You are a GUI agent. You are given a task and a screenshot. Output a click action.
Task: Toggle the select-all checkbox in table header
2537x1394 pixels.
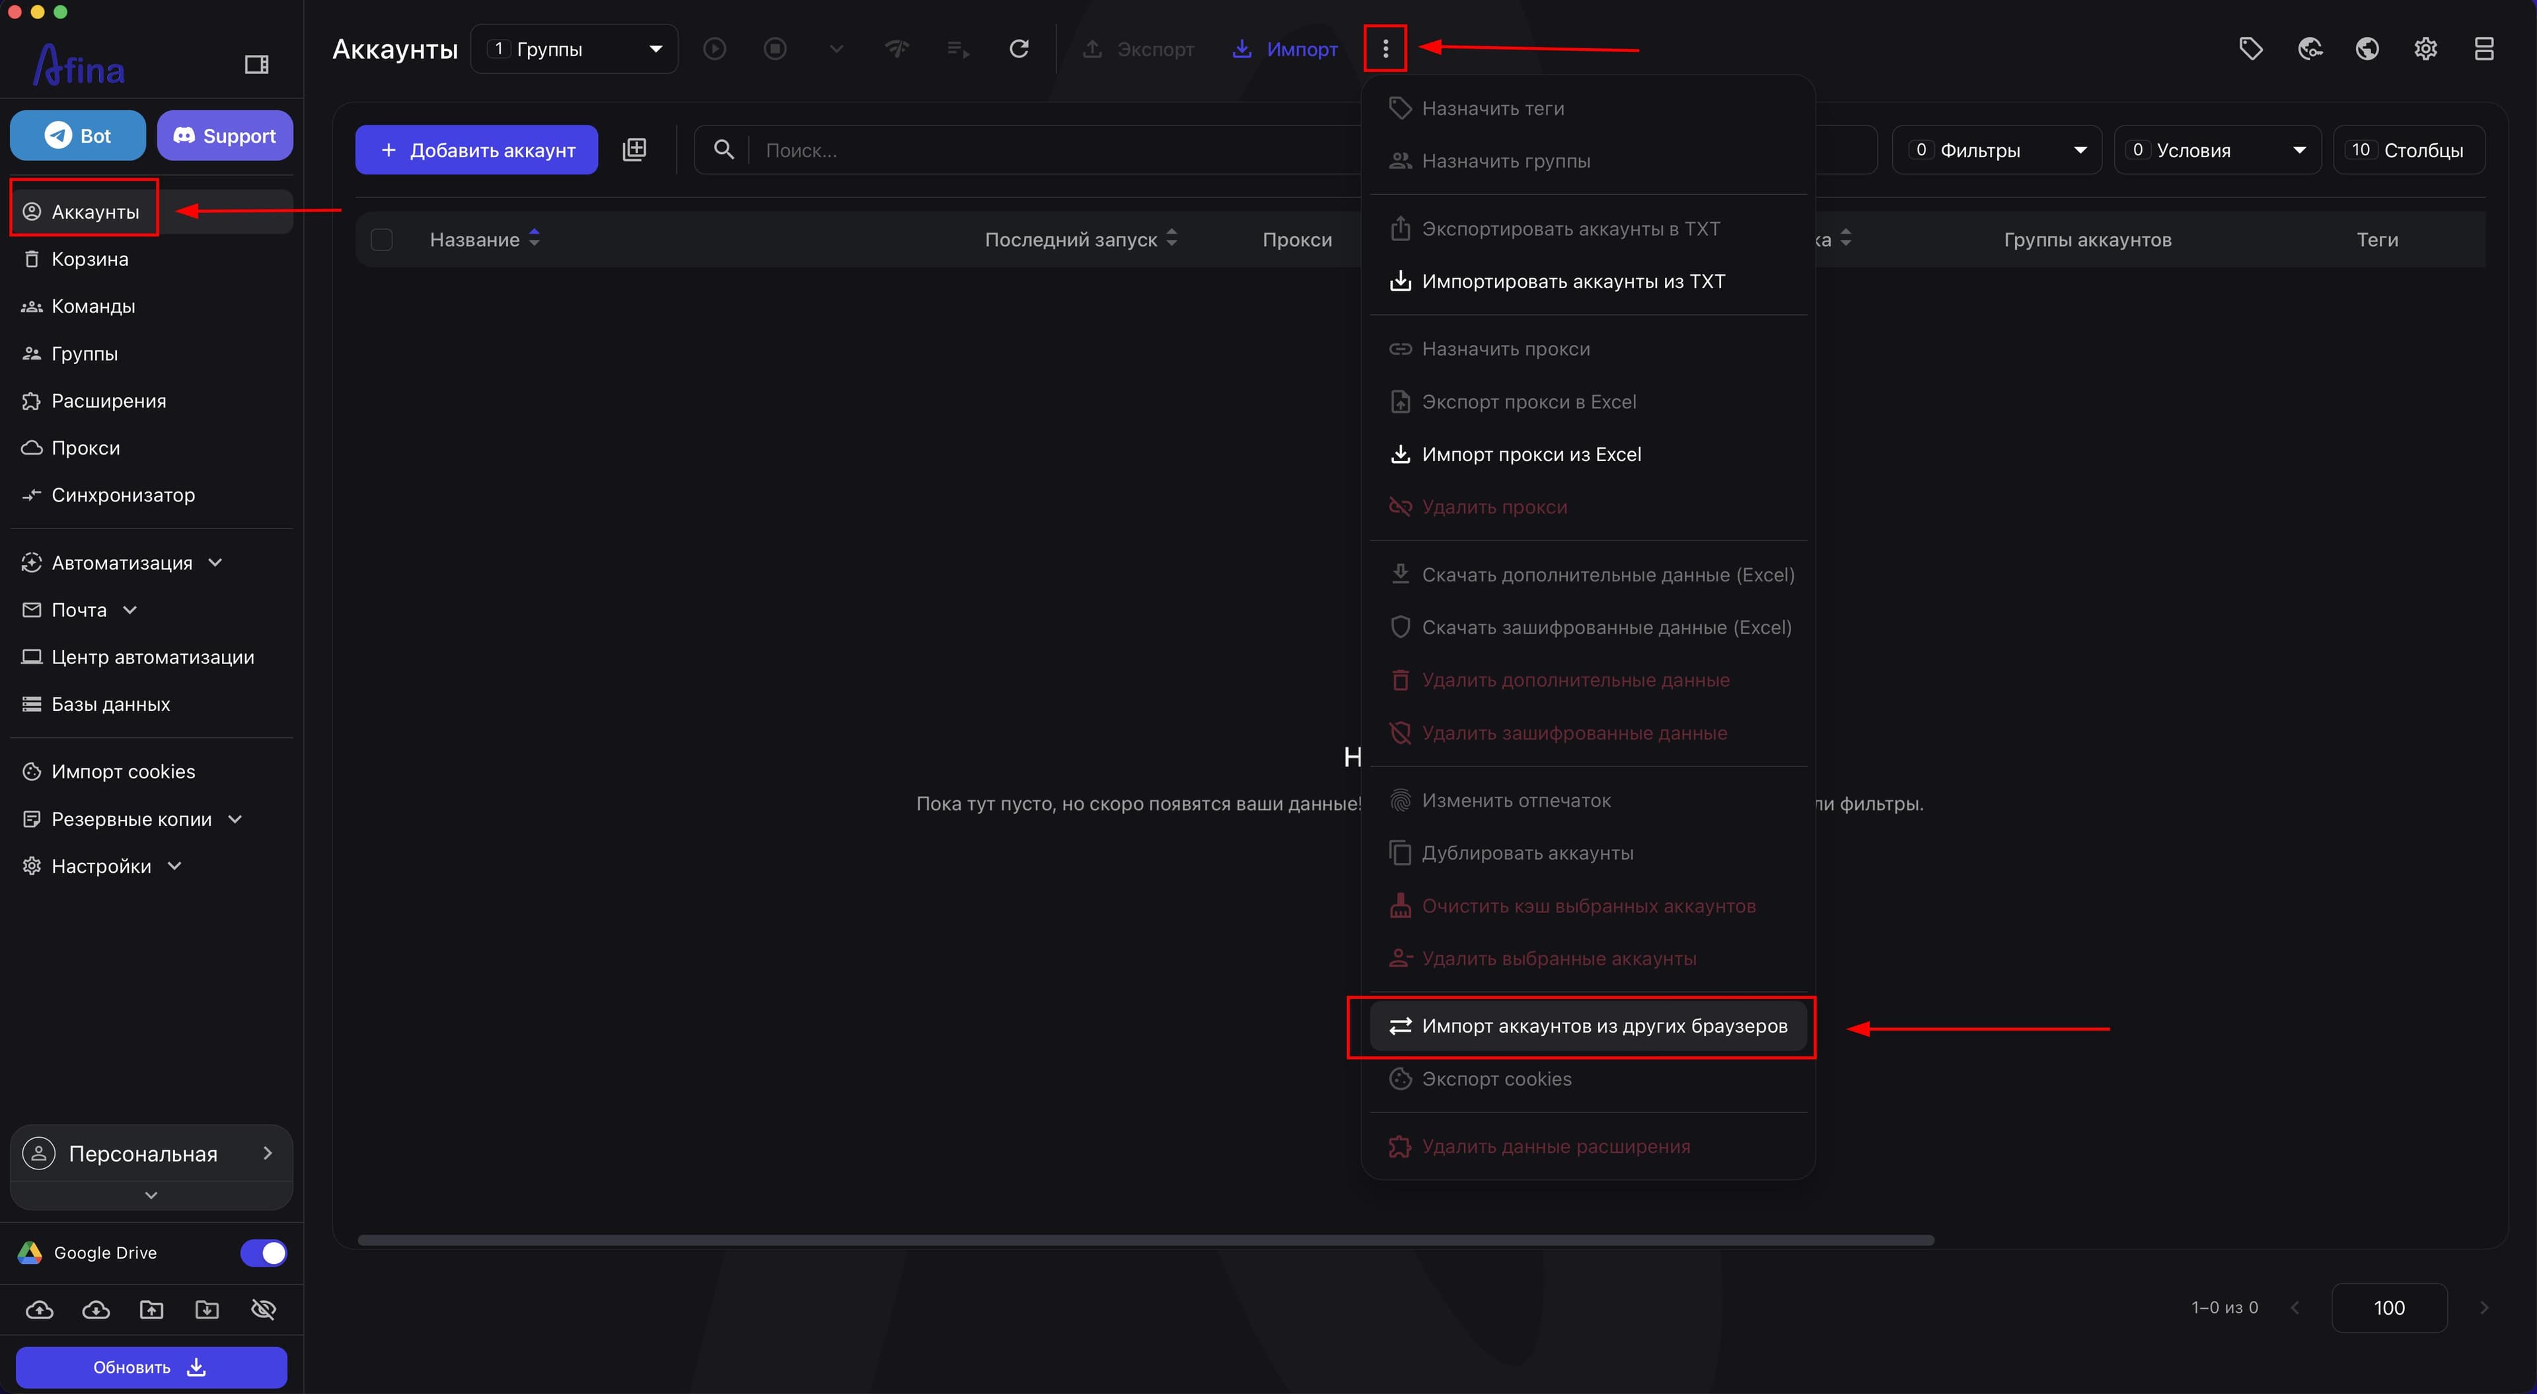pyautogui.click(x=381, y=239)
